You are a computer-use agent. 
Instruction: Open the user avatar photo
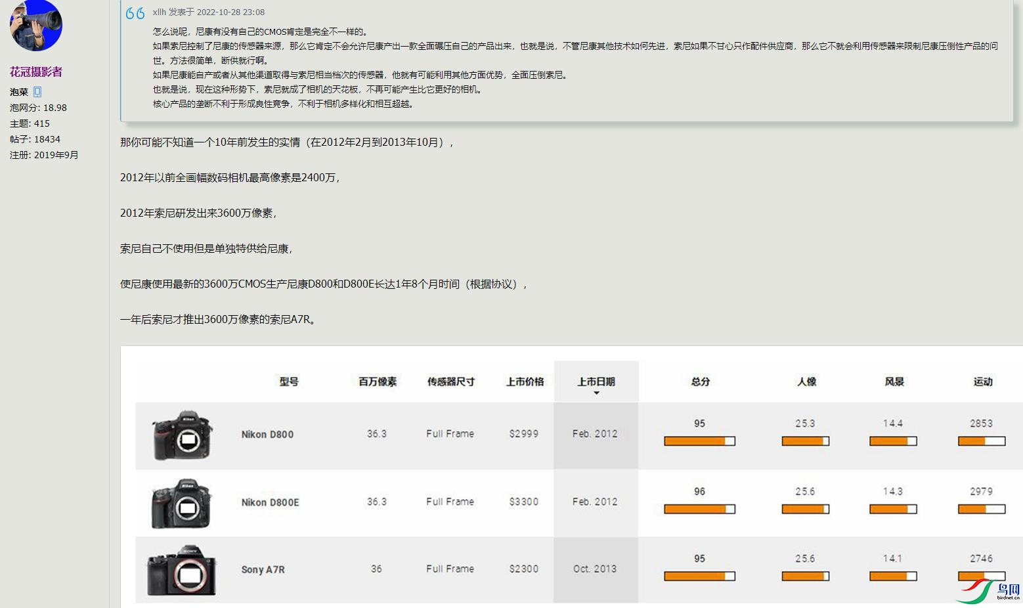tap(36, 25)
